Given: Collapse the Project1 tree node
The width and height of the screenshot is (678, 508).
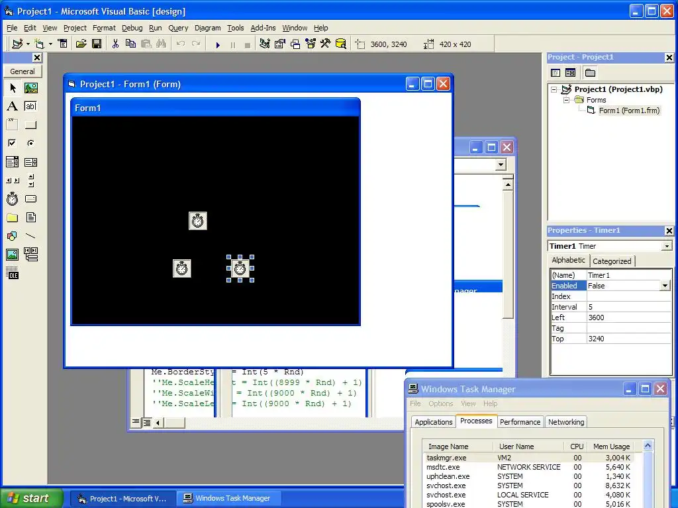Looking at the screenshot, I should tap(554, 90).
